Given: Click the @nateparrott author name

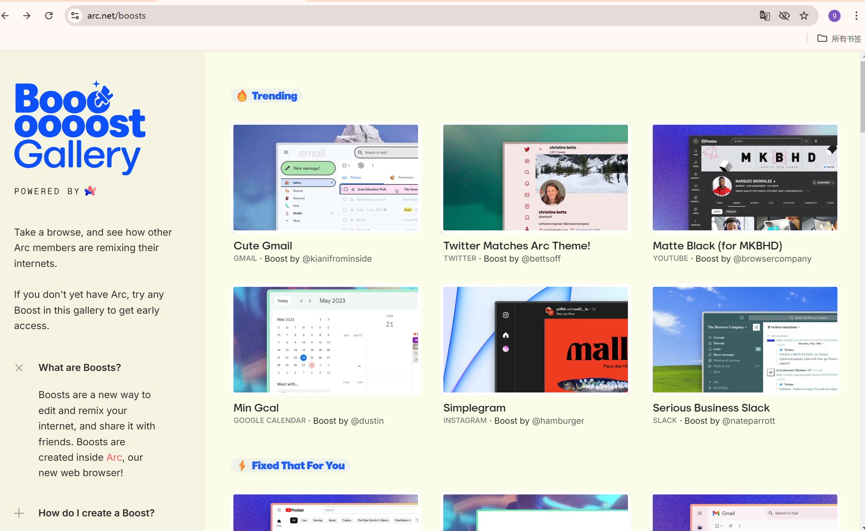Looking at the screenshot, I should [749, 421].
